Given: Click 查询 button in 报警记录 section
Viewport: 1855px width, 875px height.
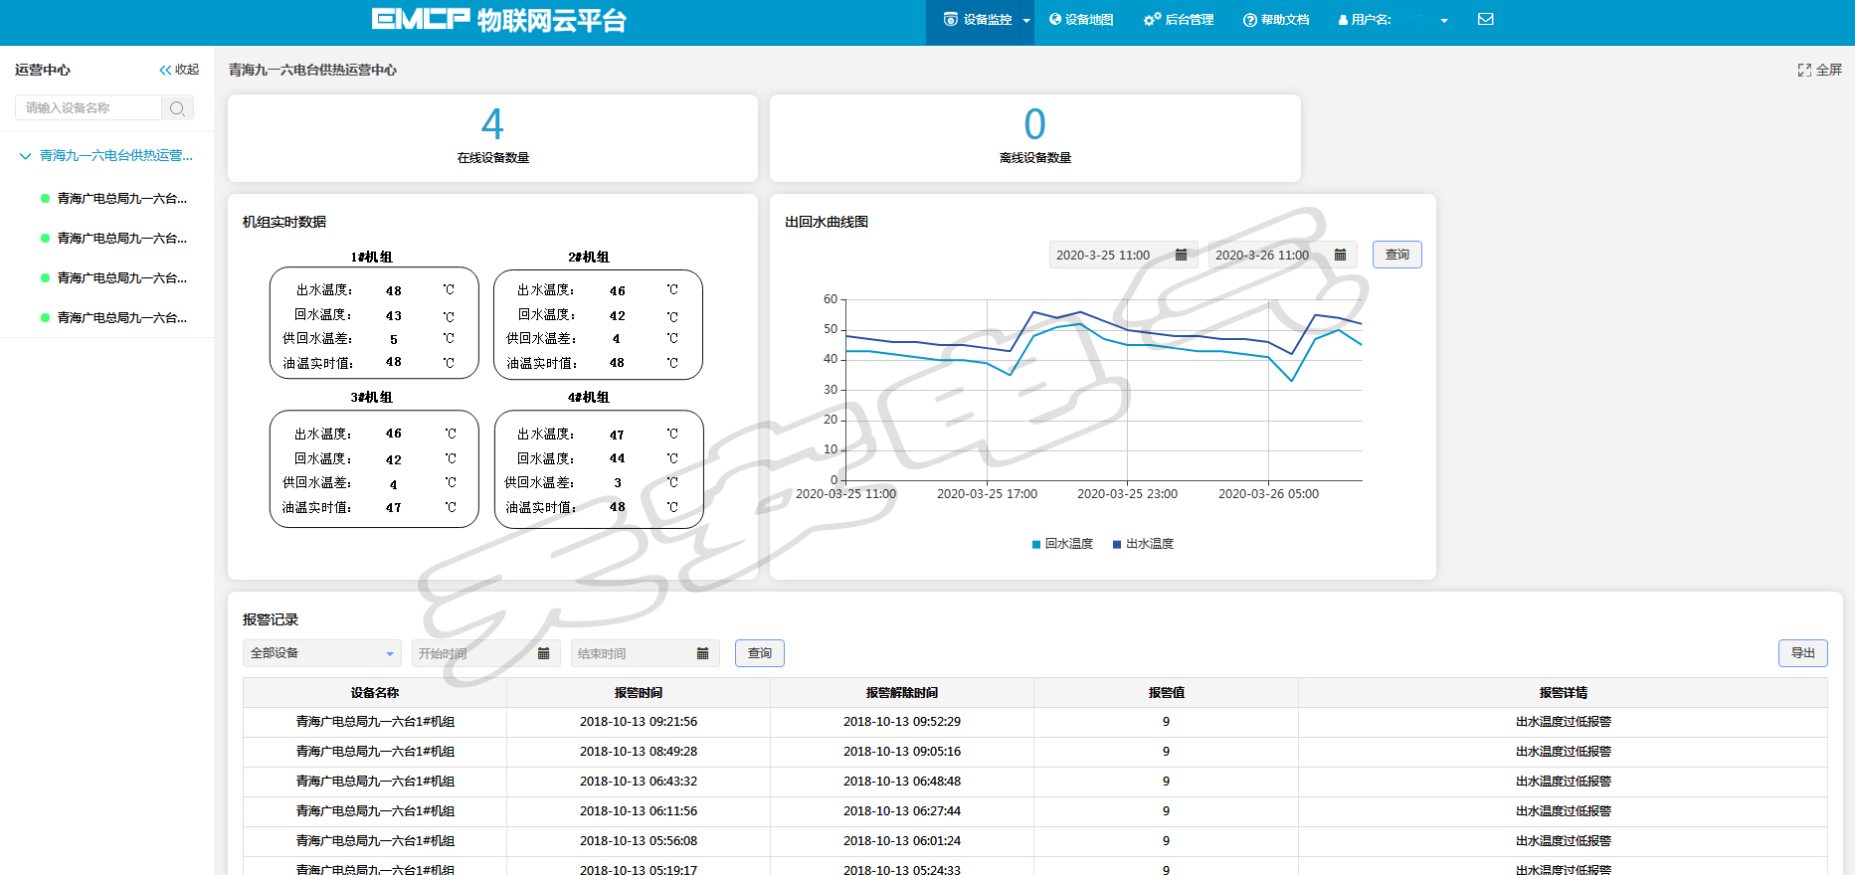Looking at the screenshot, I should tap(760, 653).
